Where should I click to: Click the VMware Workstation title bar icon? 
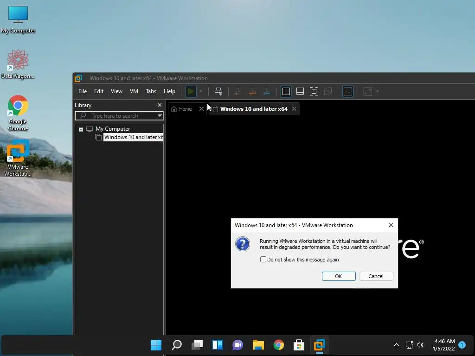[x=78, y=78]
